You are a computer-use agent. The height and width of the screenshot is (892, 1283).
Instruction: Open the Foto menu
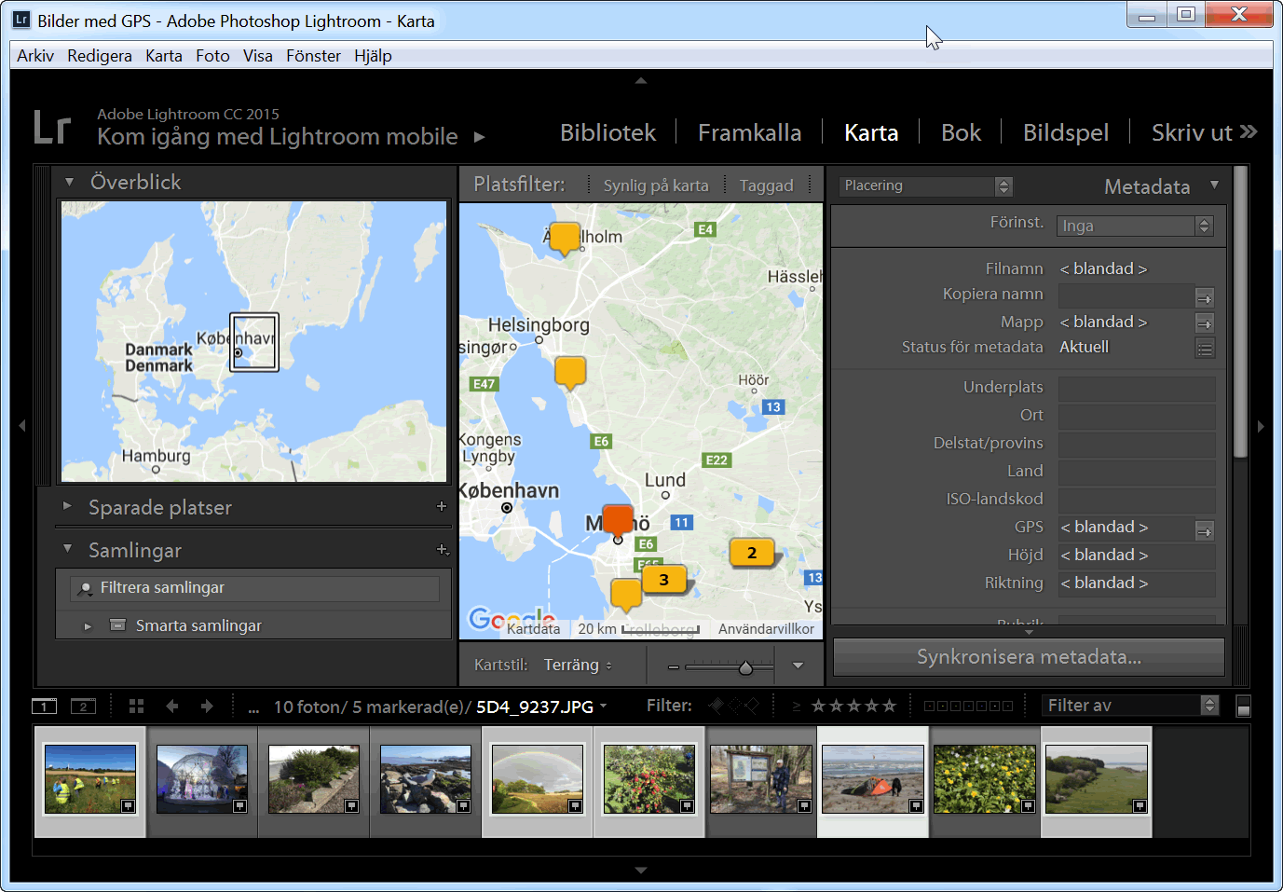click(x=212, y=56)
